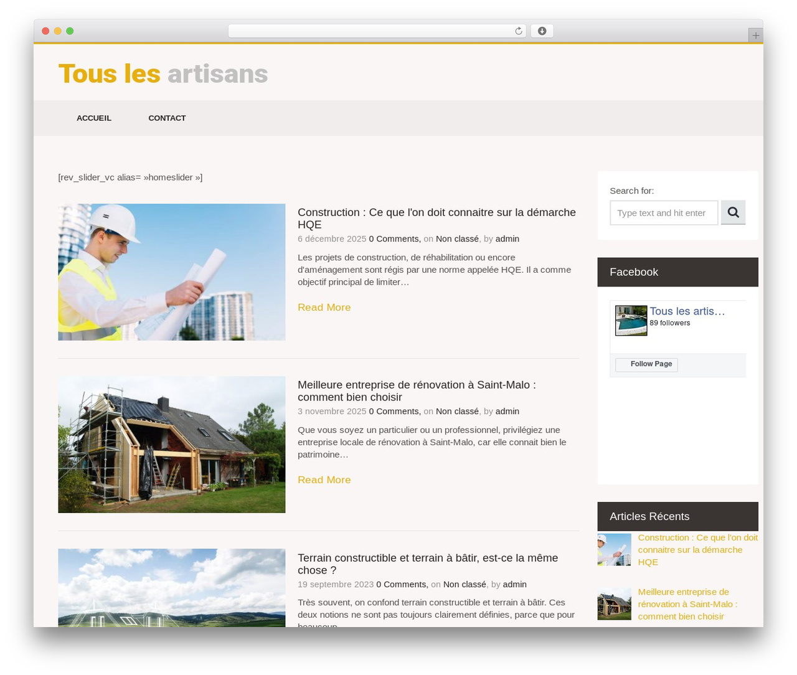Click the house renovation article image
This screenshot has width=797, height=675.
click(x=172, y=445)
